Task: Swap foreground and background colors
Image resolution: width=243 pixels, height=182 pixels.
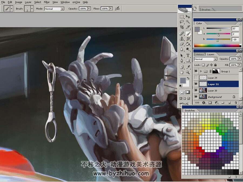Action: tap(188, 78)
